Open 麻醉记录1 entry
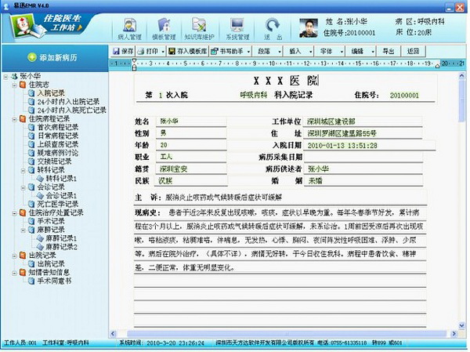Image resolution: width=470 pixels, height=352 pixels. click(61, 238)
